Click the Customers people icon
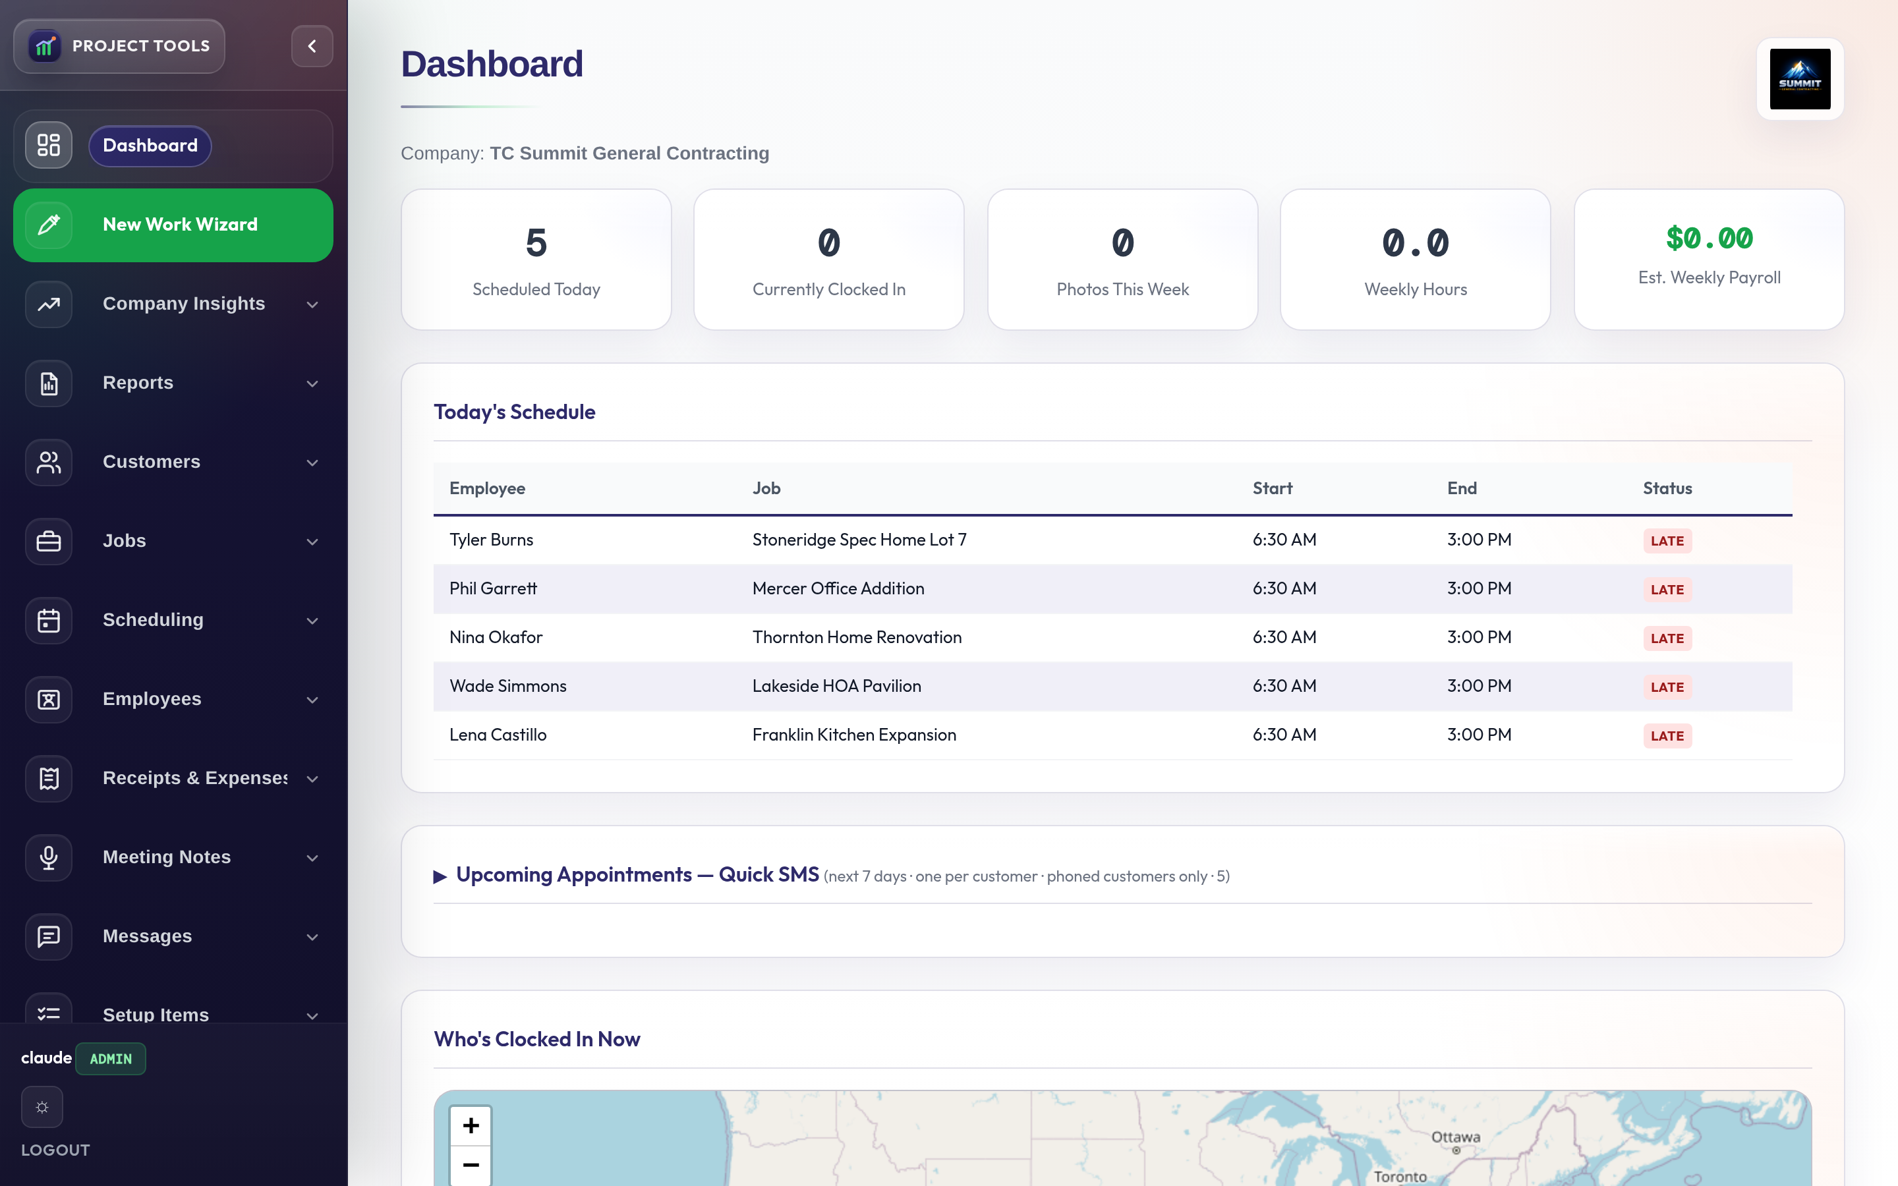 pos(49,463)
